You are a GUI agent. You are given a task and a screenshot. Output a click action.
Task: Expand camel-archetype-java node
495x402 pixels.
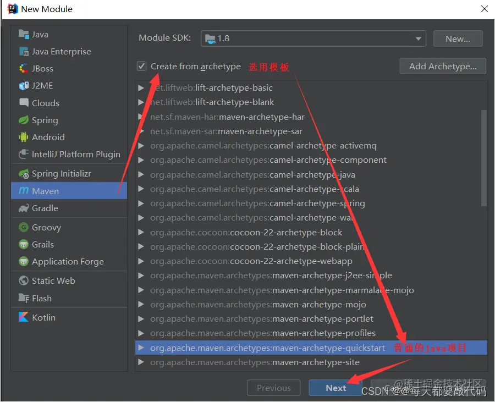(x=141, y=174)
